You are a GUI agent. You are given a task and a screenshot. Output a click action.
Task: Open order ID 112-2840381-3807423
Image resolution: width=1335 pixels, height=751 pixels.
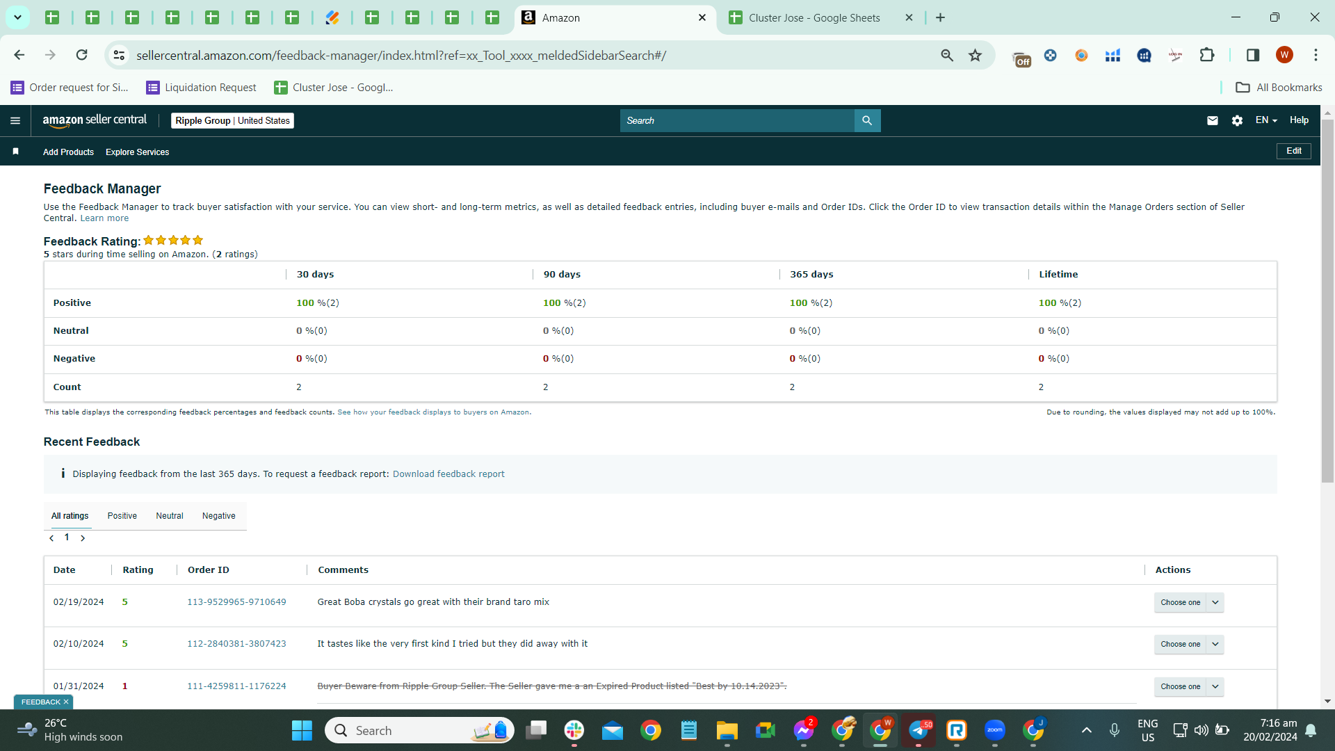[x=236, y=644]
